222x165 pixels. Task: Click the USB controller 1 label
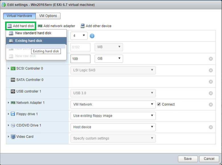click(29, 92)
